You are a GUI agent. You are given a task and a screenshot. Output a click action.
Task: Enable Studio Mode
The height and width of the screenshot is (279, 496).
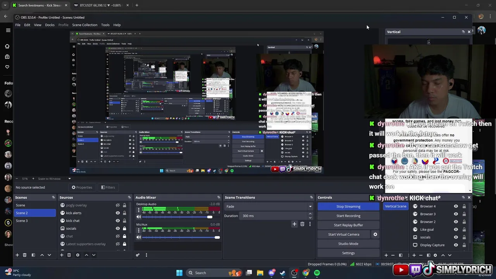pos(348,244)
